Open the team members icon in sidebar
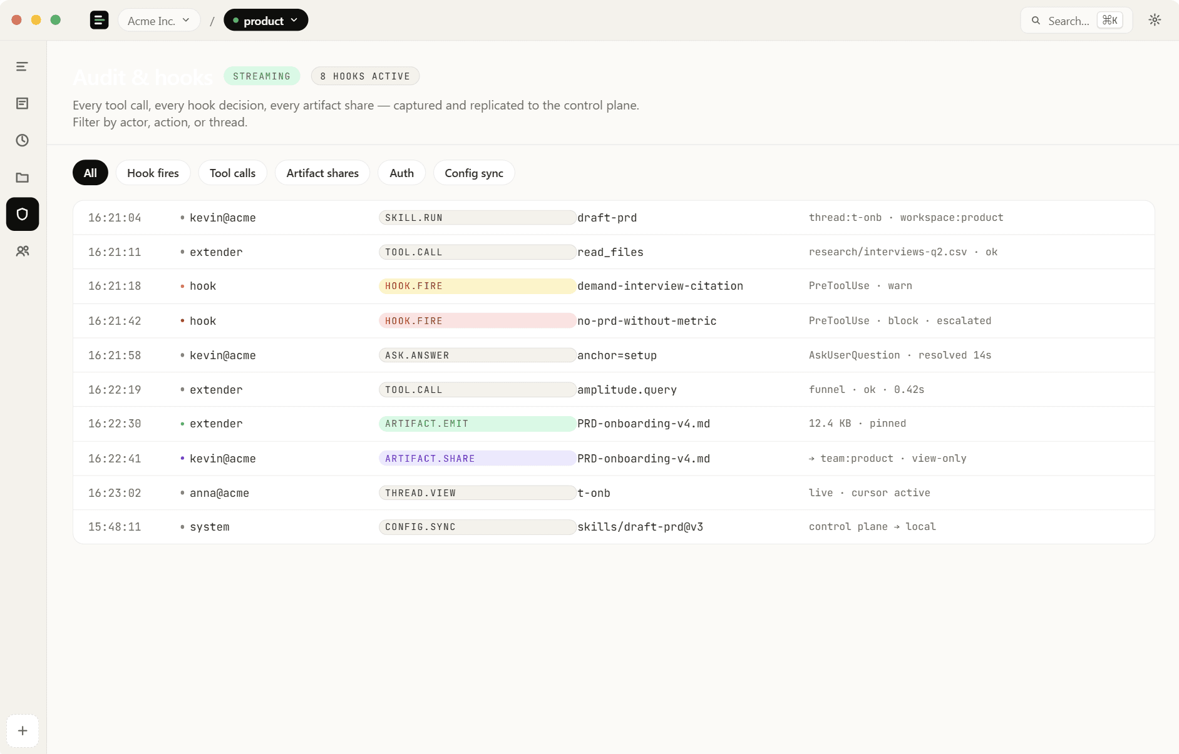This screenshot has height=754, width=1179. (23, 251)
